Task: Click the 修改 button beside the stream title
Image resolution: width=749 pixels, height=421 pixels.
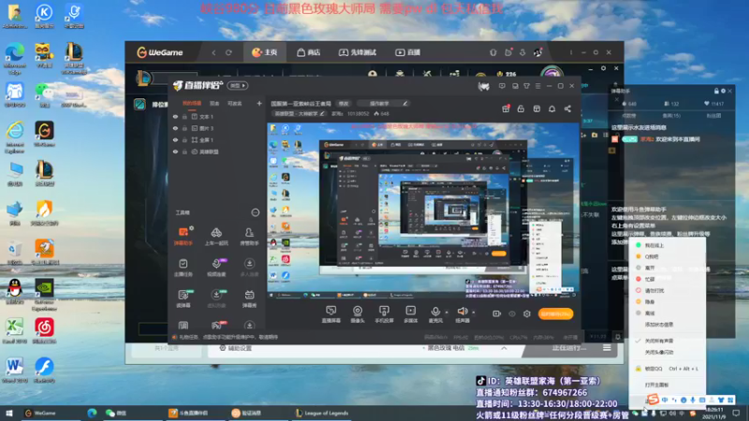Action: click(344, 104)
